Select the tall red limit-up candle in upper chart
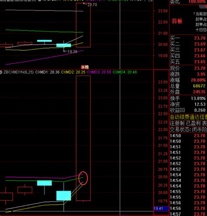 pyautogui.click(x=83, y=25)
